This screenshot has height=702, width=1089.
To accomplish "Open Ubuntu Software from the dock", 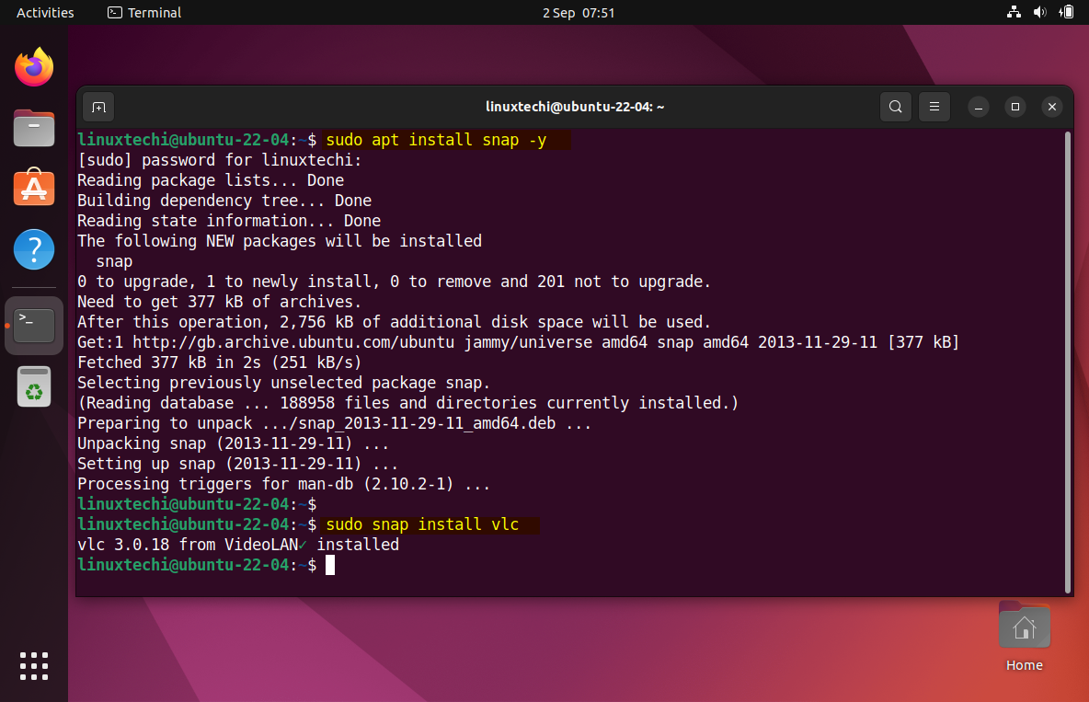I will pos(34,188).
